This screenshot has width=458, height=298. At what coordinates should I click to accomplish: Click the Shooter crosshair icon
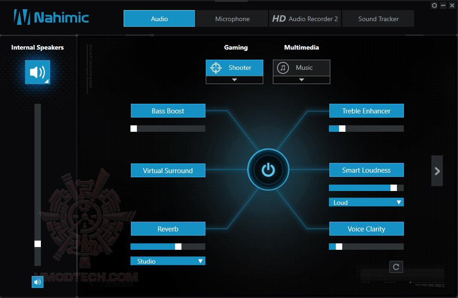tap(216, 67)
